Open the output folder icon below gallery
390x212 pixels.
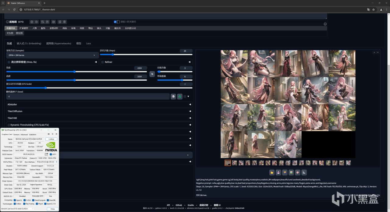coord(272,173)
